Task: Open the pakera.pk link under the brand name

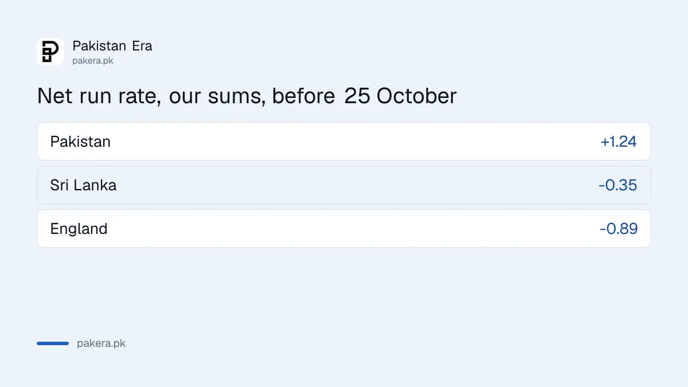Action: tap(93, 61)
